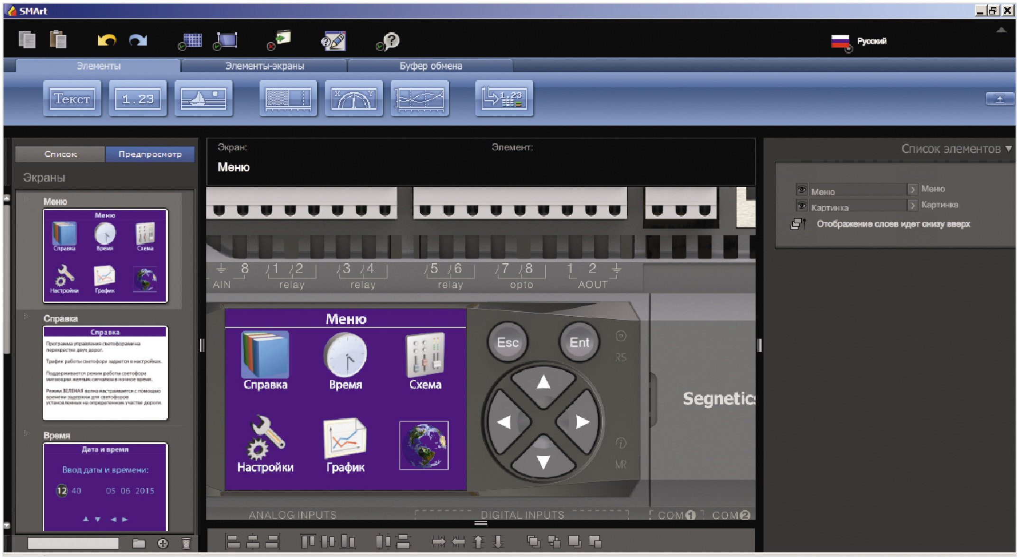
Task: Hide the Меню element via eye icon
Action: 801,190
